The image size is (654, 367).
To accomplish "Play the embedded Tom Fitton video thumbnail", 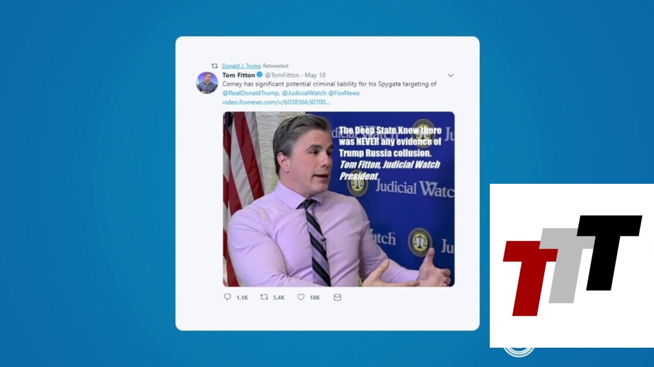I will (338, 199).
